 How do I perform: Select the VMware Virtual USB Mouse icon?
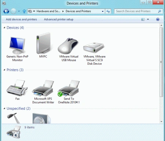(x=68, y=46)
